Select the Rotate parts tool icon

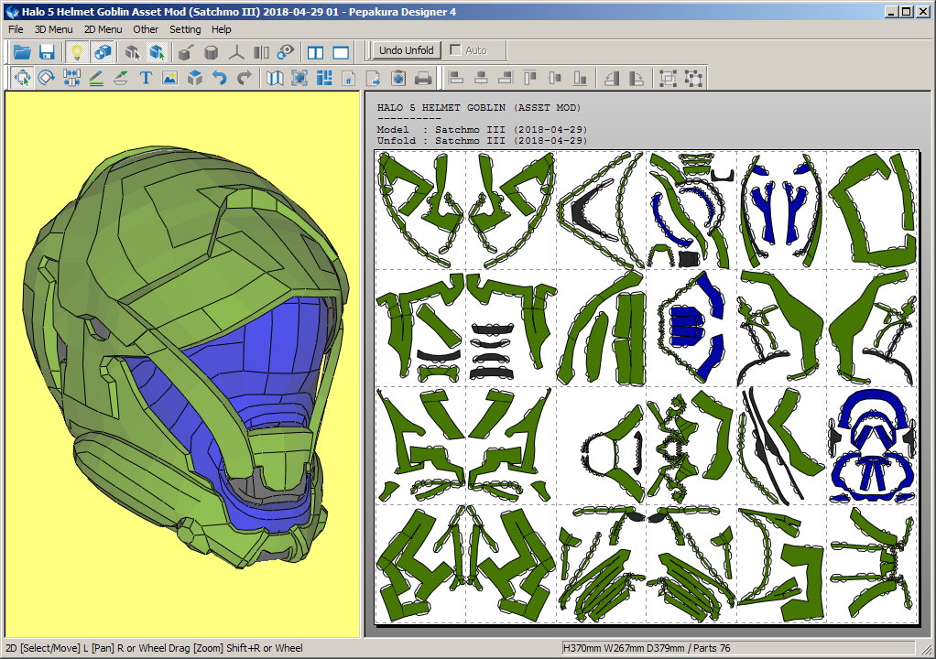[x=47, y=79]
